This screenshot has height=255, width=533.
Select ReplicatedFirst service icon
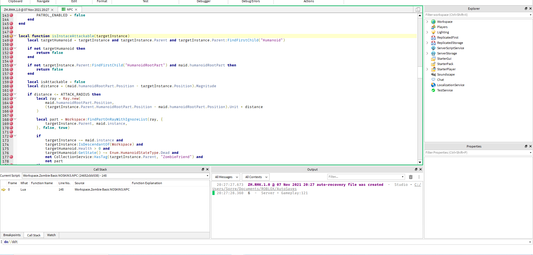pos(433,37)
